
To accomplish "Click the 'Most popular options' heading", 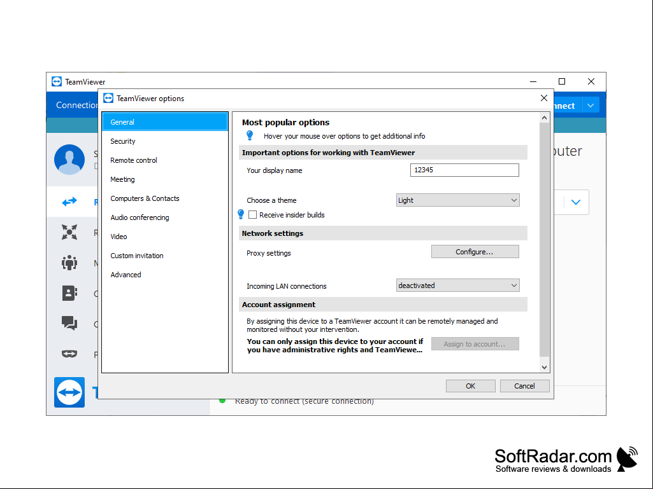I will point(285,122).
